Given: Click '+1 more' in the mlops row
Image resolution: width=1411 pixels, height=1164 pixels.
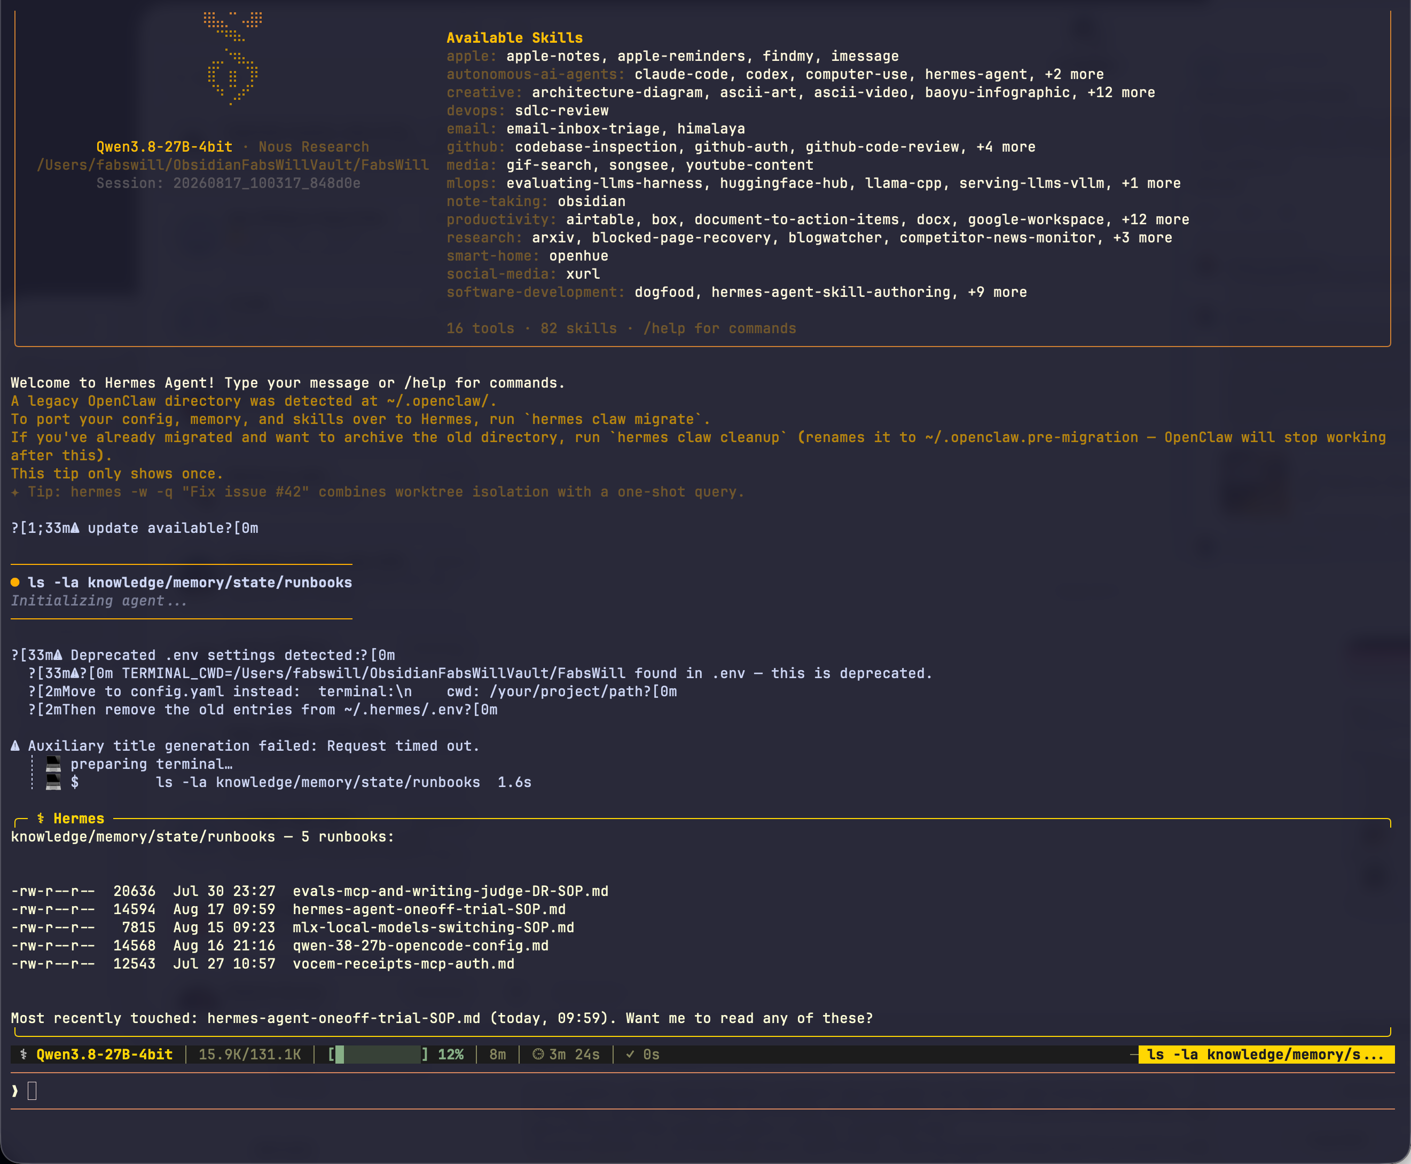Looking at the screenshot, I should (x=1151, y=183).
